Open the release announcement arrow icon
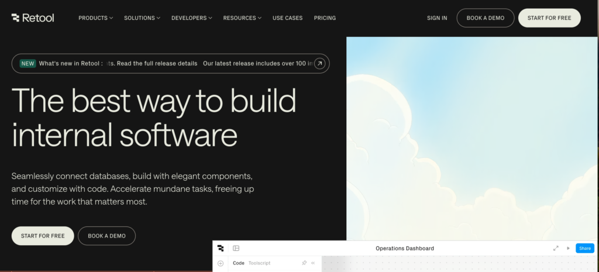The width and height of the screenshot is (599, 272). click(320, 63)
